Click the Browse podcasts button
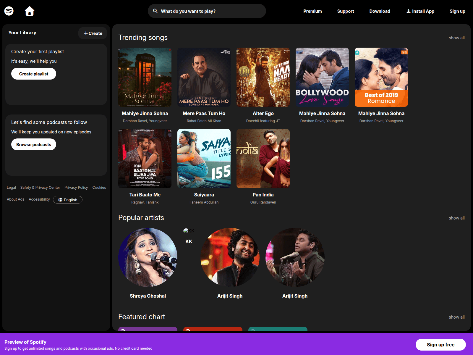Image resolution: width=473 pixels, height=355 pixels. [x=34, y=144]
